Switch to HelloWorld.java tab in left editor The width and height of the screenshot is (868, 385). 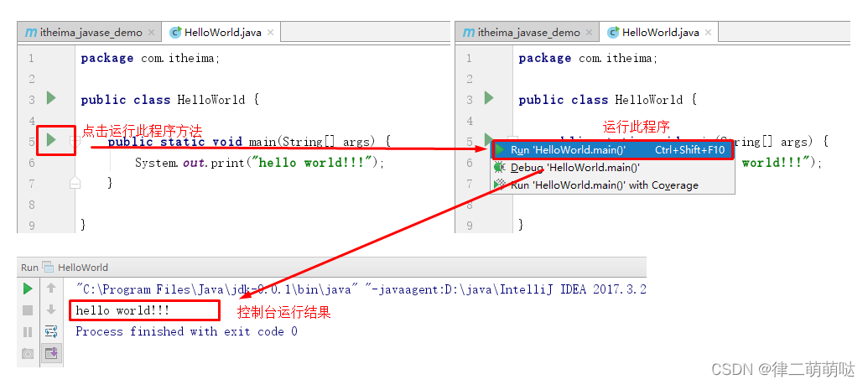coord(221,32)
